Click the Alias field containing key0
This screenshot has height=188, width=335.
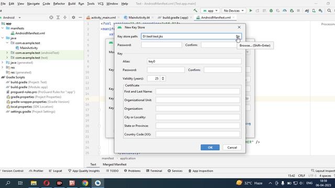coord(194,62)
